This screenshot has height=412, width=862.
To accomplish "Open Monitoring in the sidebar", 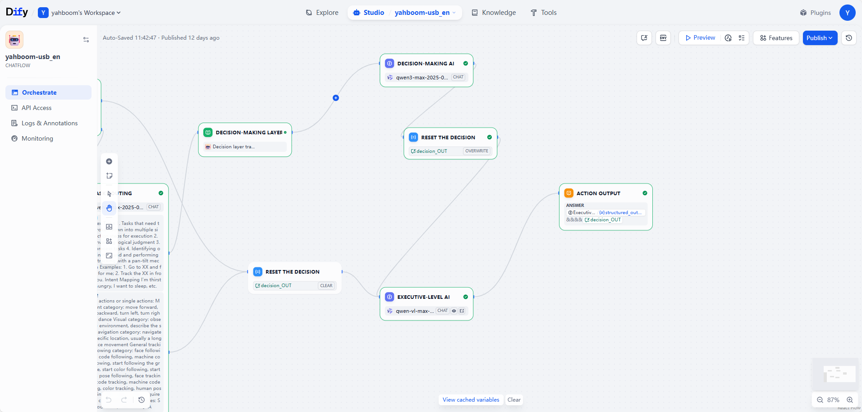I will pyautogui.click(x=48, y=138).
